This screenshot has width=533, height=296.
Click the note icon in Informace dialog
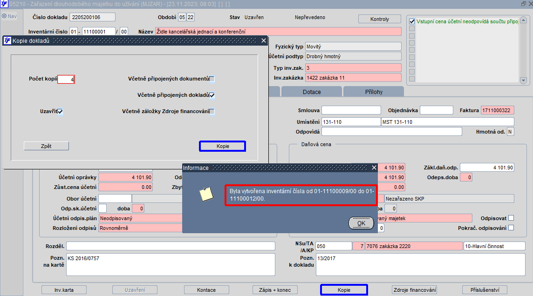pos(206,194)
